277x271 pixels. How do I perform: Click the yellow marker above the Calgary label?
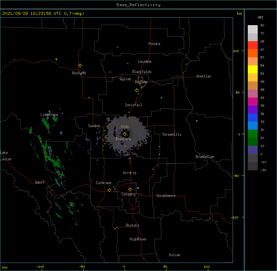(130, 190)
